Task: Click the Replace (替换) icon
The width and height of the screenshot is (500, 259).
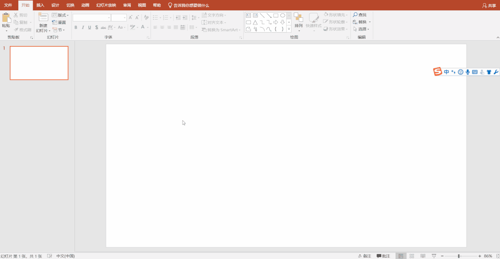Action: coord(361,21)
